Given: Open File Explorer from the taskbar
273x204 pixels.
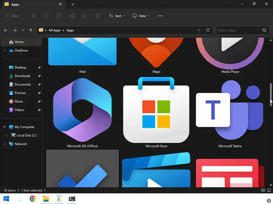Looking at the screenshot, I should pos(46,199).
